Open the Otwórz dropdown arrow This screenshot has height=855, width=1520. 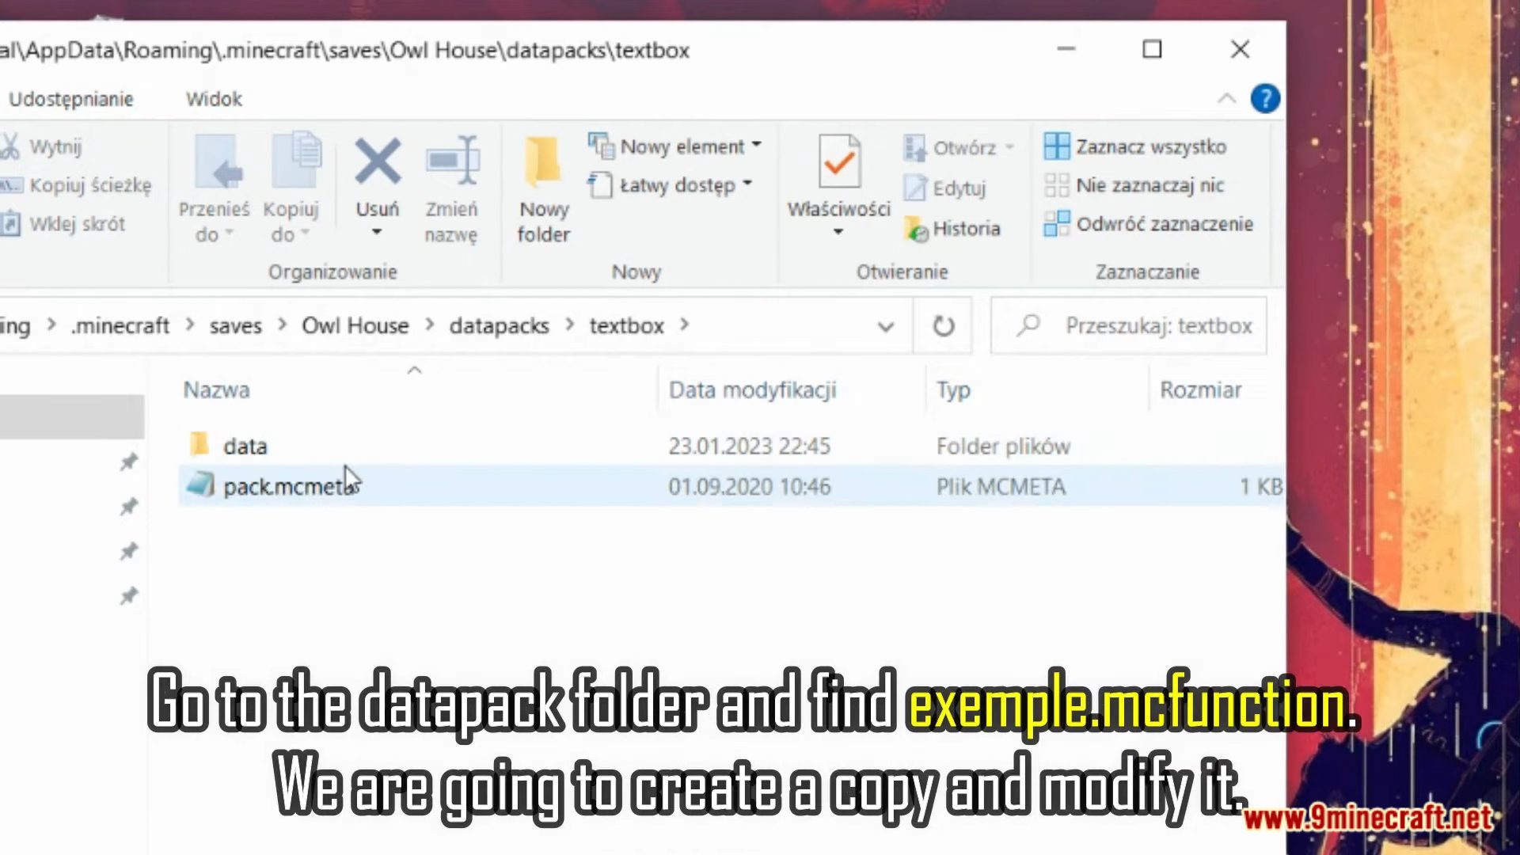point(1009,147)
